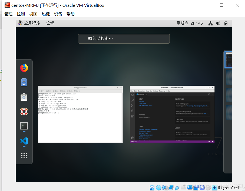Open the 视图 menu in VirtualBox
The width and height of the screenshot is (245, 191).
[33, 14]
